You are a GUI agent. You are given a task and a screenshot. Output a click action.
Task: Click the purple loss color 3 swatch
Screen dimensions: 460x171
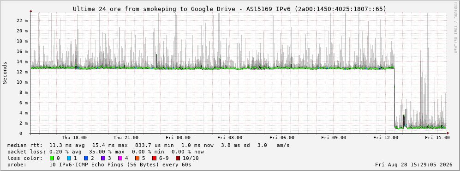[103, 158]
